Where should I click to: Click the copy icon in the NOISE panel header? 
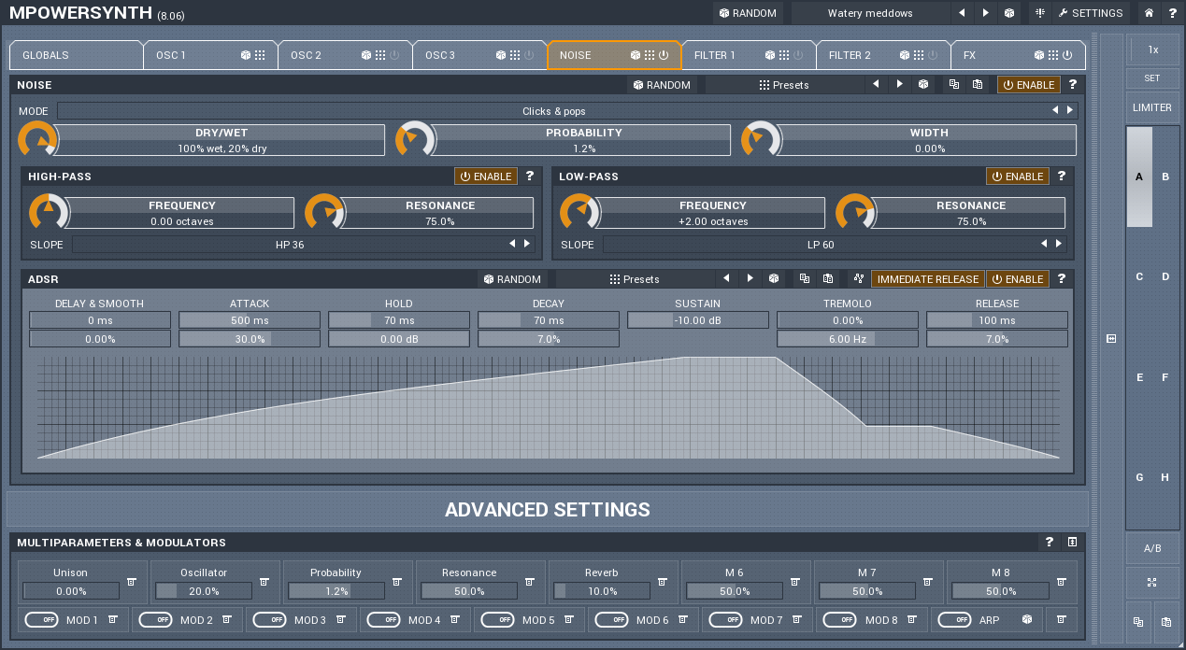pyautogui.click(x=955, y=84)
